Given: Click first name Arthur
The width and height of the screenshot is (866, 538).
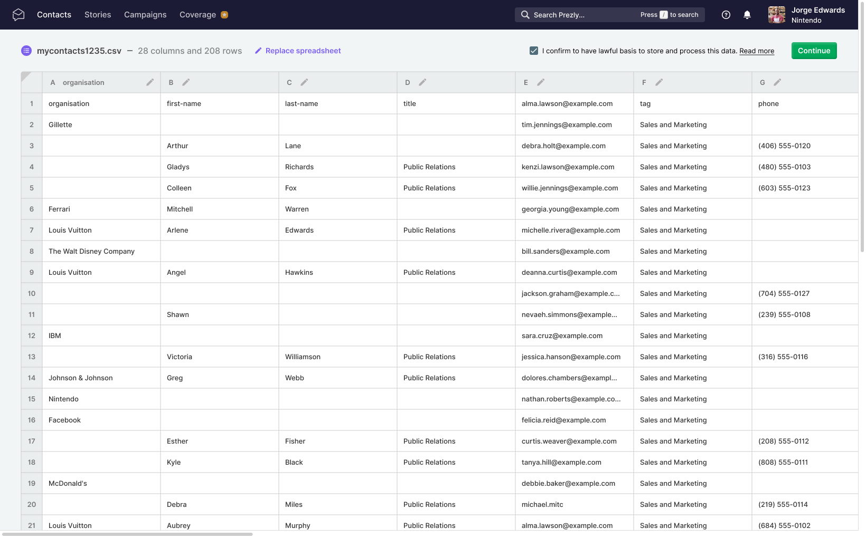Looking at the screenshot, I should coord(220,146).
